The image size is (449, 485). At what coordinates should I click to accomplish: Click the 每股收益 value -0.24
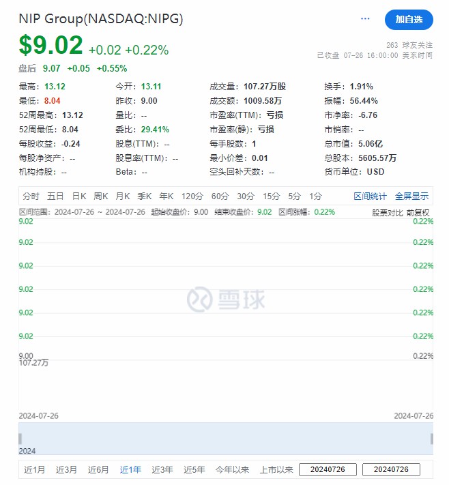point(70,144)
